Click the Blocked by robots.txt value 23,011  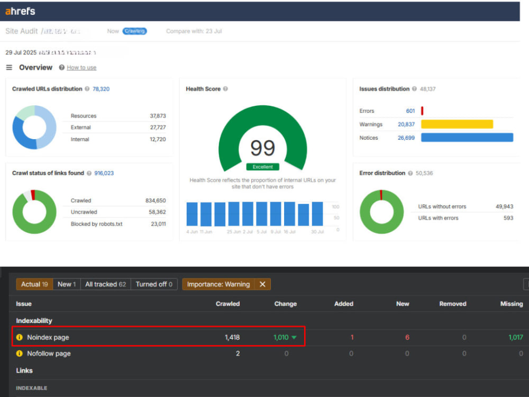coord(158,224)
